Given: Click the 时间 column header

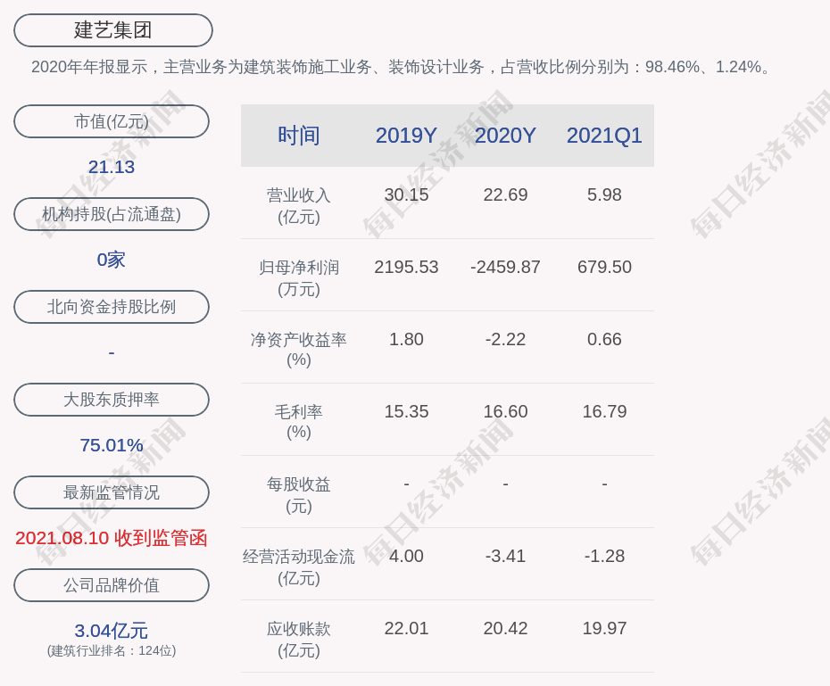Looking at the screenshot, I should (299, 136).
